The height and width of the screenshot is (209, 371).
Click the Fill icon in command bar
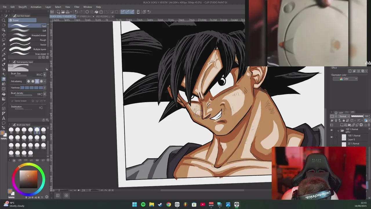click(97, 12)
